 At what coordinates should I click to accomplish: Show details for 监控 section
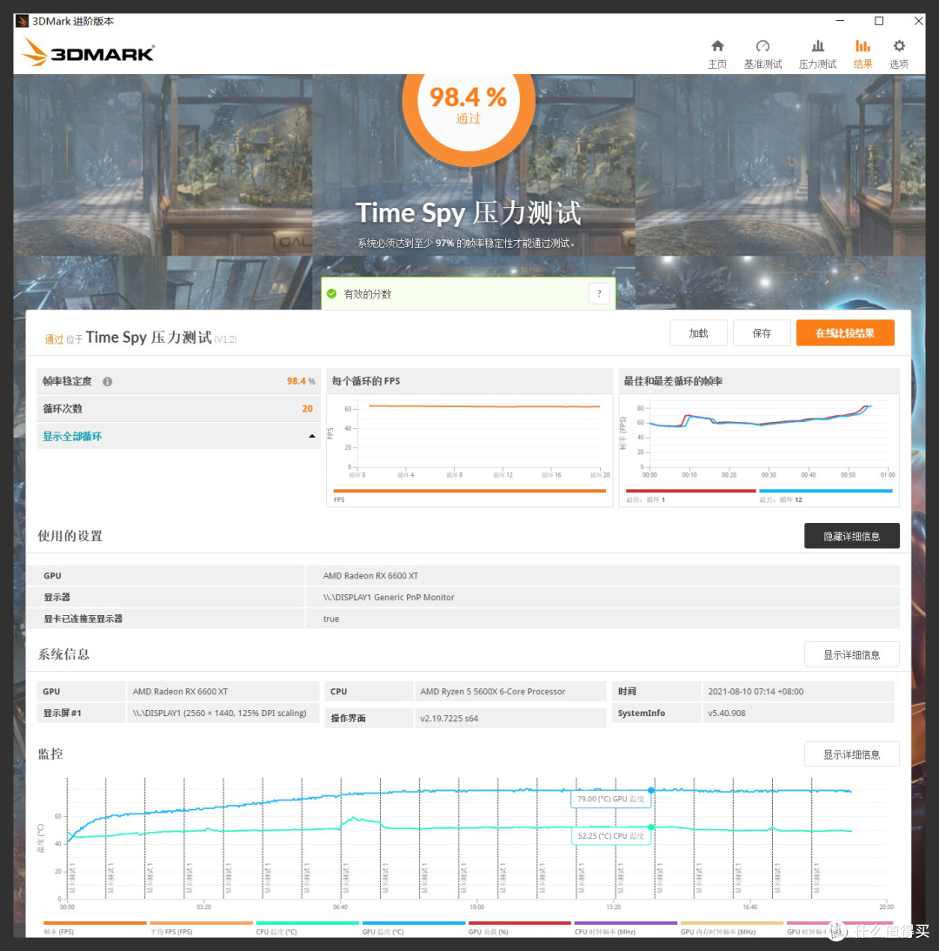[852, 753]
